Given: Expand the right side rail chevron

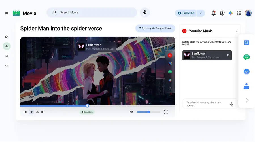Looking at the screenshot, I should 247,100.
